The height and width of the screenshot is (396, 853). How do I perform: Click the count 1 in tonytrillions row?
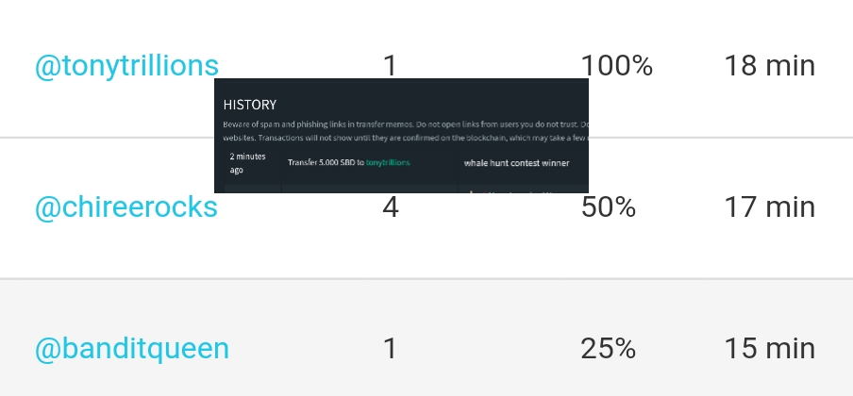pos(391,66)
